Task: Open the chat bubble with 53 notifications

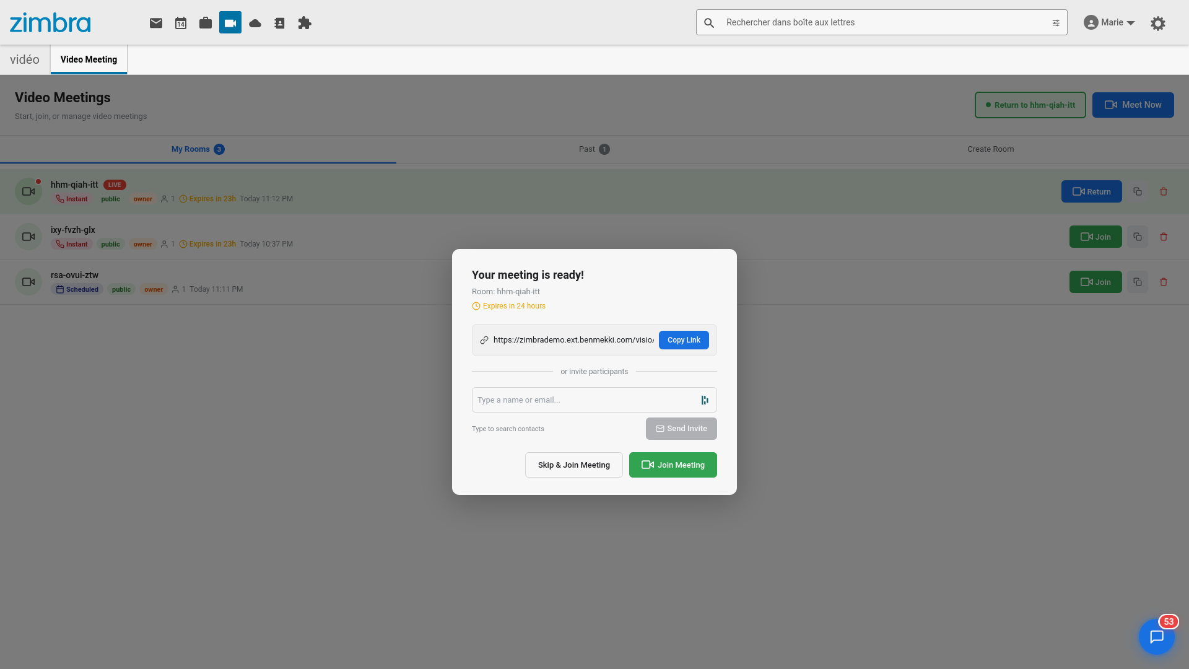Action: [1157, 637]
